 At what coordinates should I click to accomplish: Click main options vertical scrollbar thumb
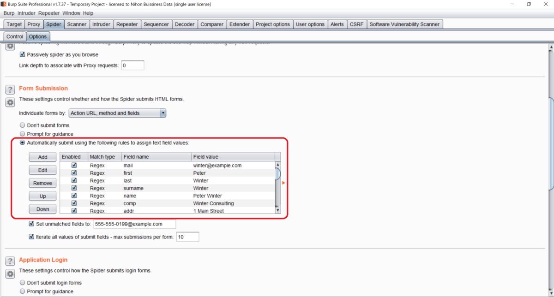551,143
